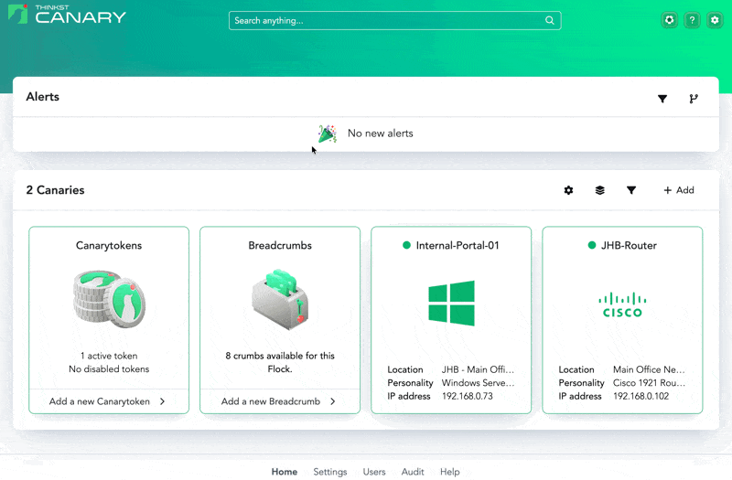Go to the Home footer tab
This screenshot has height=480, width=732.
285,472
